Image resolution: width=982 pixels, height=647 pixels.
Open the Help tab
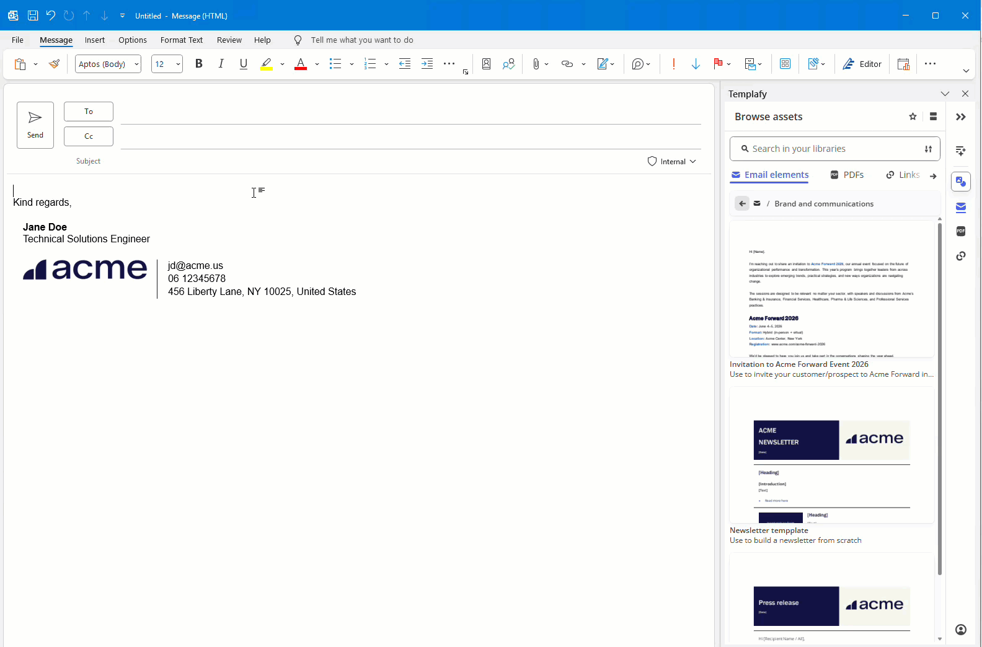[x=262, y=40]
